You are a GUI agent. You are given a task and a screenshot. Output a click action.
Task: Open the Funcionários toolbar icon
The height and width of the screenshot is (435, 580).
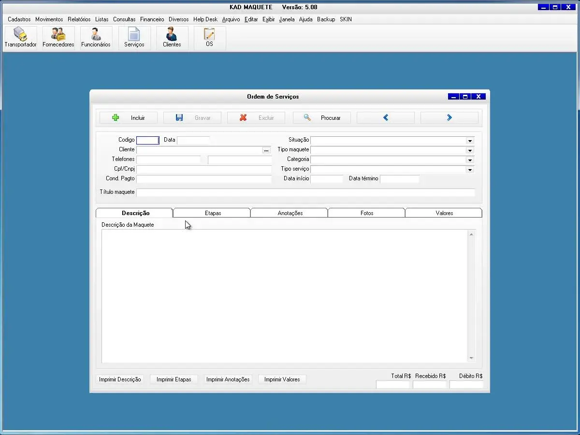(96, 38)
